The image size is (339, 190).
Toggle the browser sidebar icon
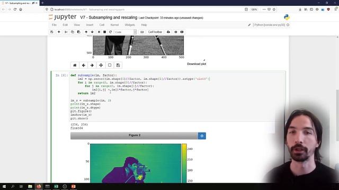coord(311,9)
